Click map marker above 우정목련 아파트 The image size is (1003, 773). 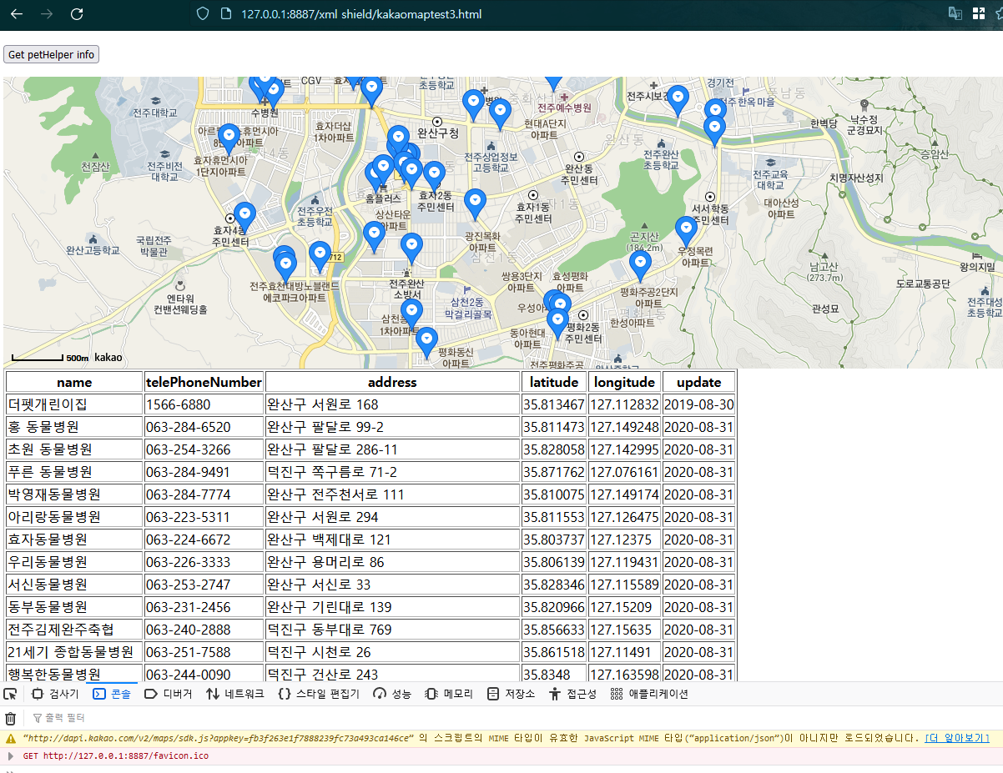click(686, 232)
